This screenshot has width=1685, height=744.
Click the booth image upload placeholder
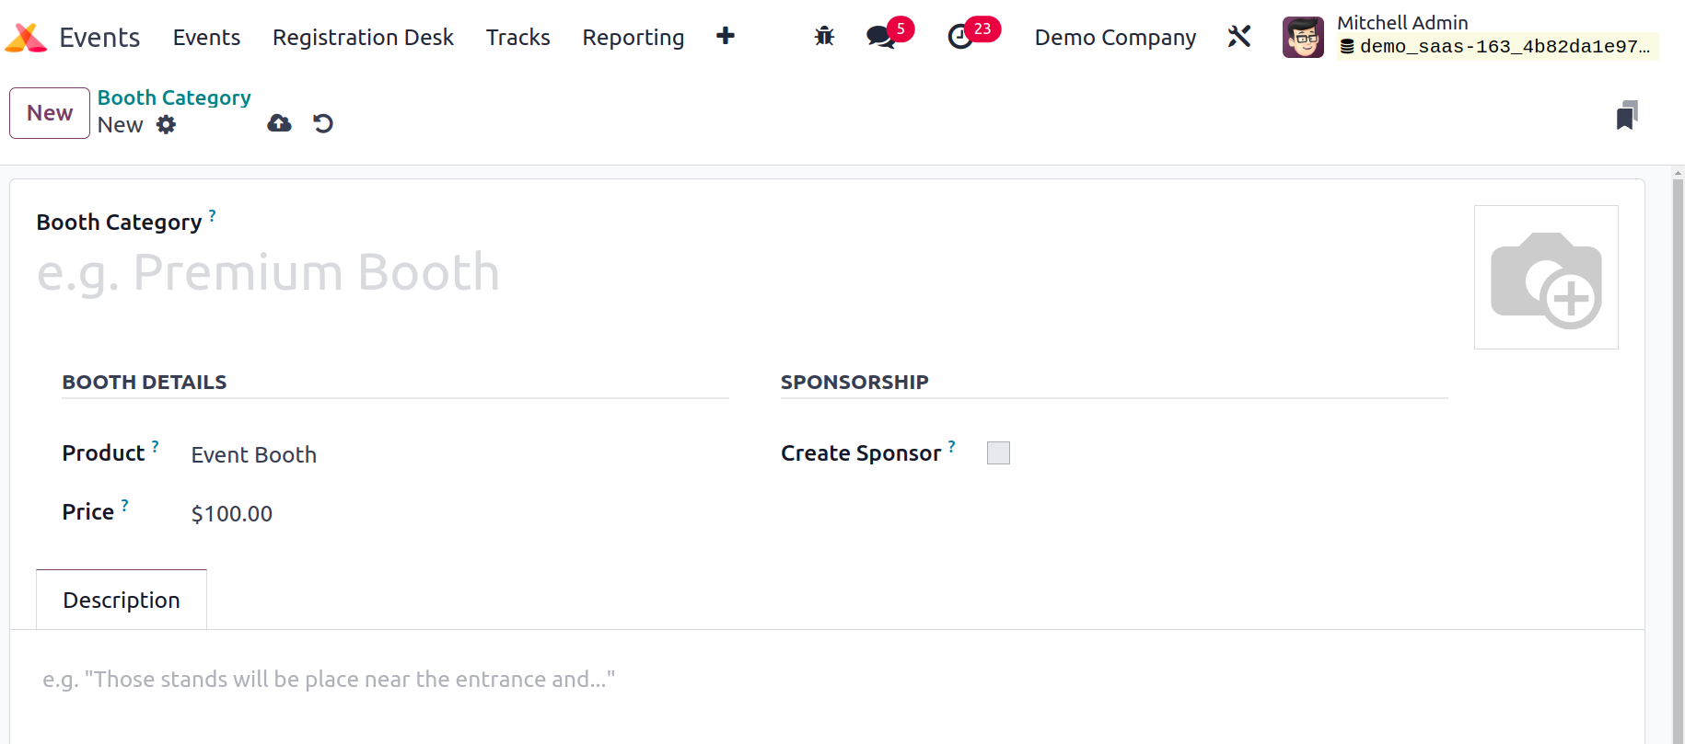pyautogui.click(x=1546, y=277)
